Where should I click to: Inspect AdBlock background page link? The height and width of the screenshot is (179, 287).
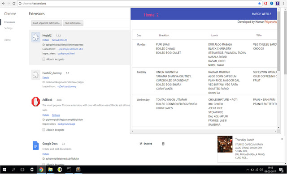tap(66, 124)
